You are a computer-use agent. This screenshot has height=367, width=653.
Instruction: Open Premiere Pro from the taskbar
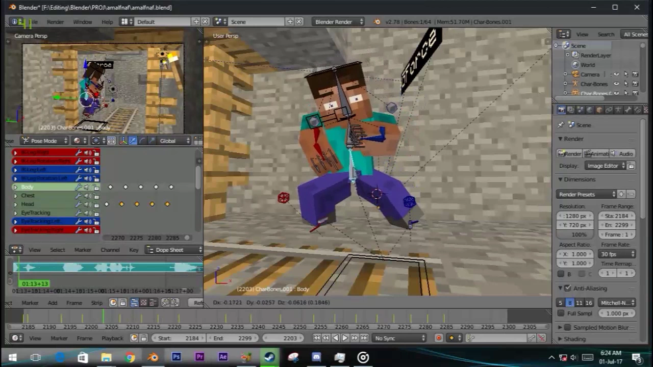coord(199,357)
